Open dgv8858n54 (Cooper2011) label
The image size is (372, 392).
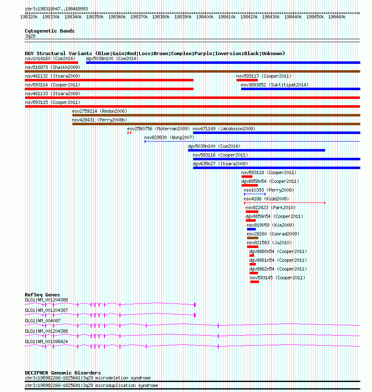coord(270,181)
